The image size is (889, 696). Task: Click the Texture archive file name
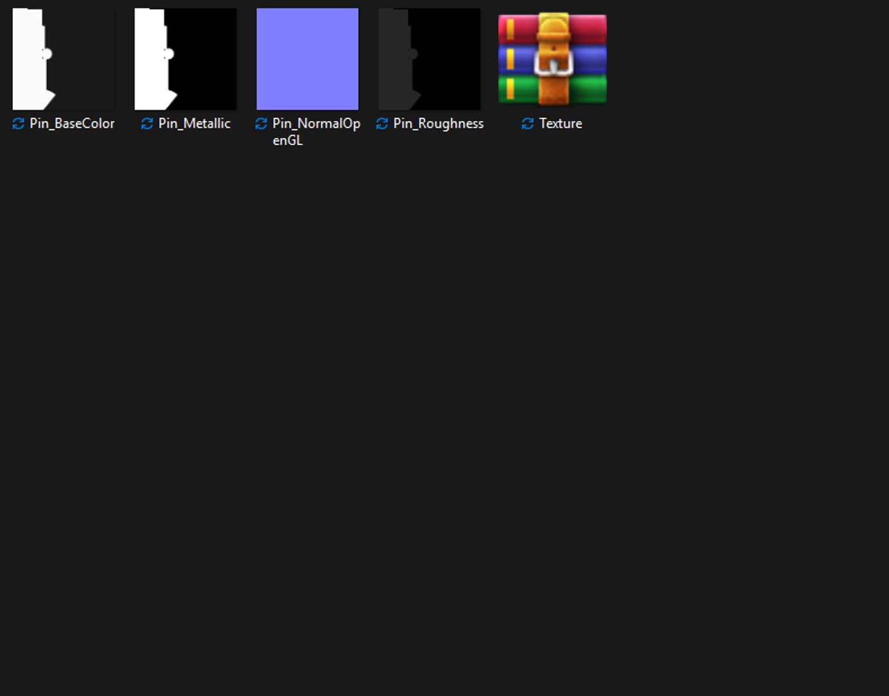(560, 123)
